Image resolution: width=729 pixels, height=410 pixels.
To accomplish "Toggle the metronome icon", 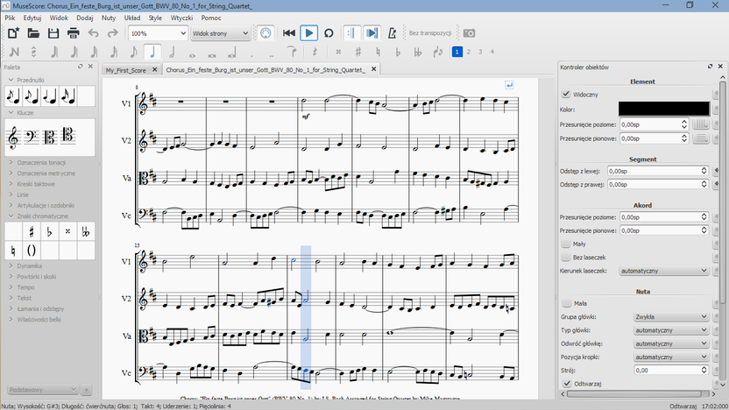I will 392,33.
